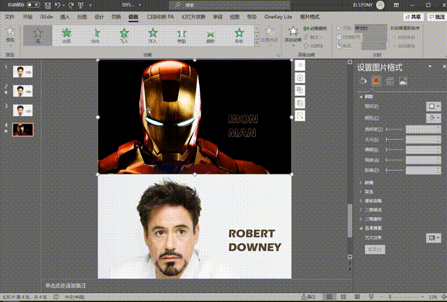Screen dimensions: 447x302
Task: Choose the 出现 (Appear) animation effect
Action: coord(66,34)
